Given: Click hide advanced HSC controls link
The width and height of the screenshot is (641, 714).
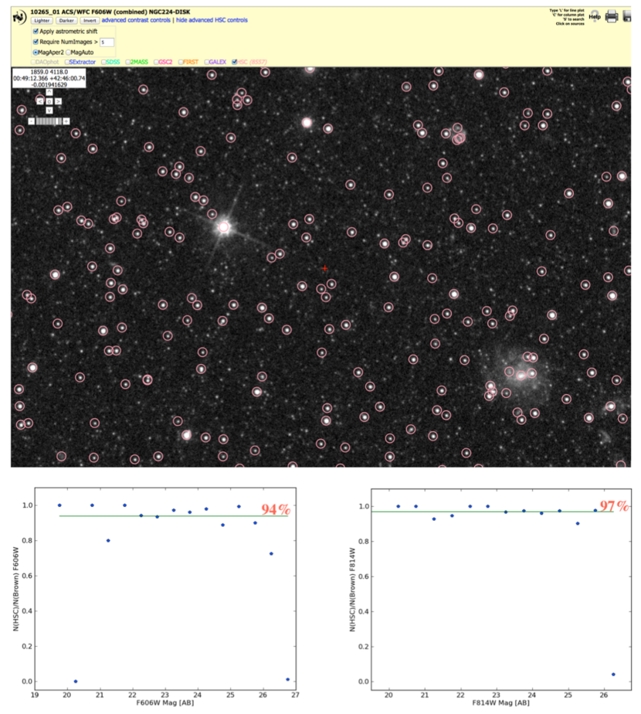Looking at the screenshot, I should 213,21.
